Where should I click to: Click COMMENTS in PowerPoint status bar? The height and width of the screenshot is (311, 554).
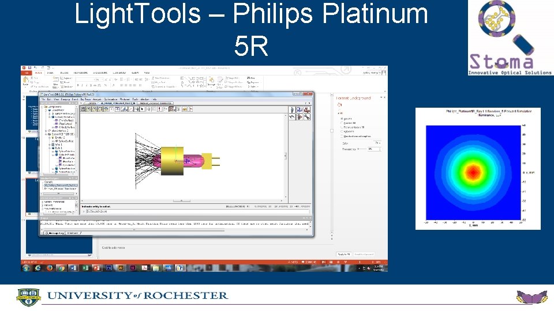point(309,262)
